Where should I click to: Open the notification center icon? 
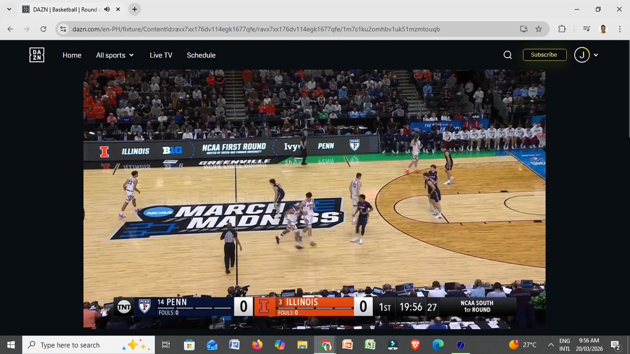point(616,345)
